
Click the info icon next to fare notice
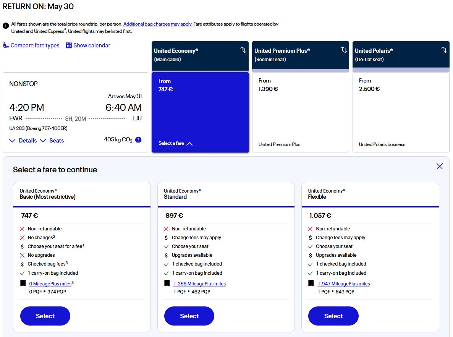pyautogui.click(x=6, y=26)
